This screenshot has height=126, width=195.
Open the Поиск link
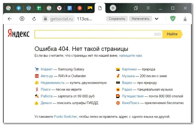(46, 89)
